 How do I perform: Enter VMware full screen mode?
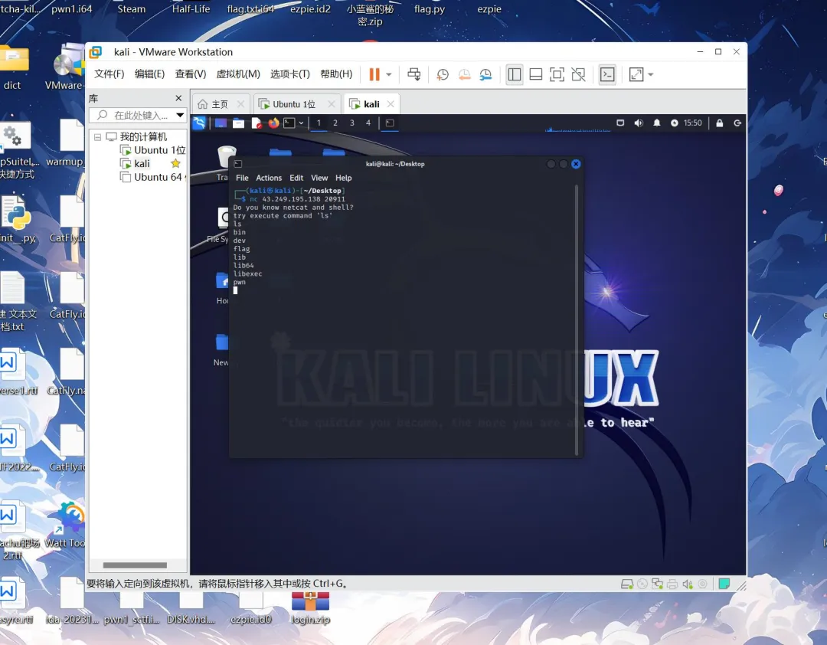[557, 74]
